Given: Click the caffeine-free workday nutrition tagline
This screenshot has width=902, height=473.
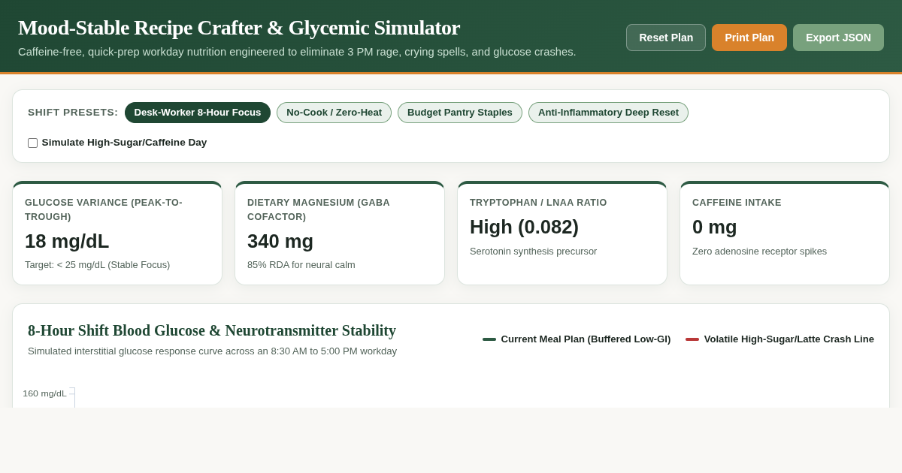Looking at the screenshot, I should coord(297,52).
